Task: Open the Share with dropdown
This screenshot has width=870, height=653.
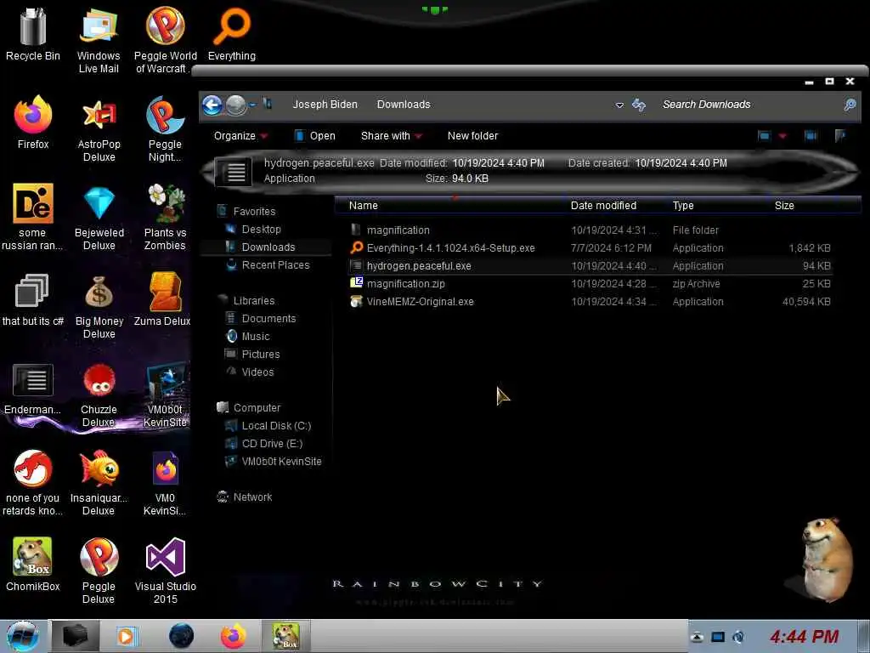Action: coord(392,136)
